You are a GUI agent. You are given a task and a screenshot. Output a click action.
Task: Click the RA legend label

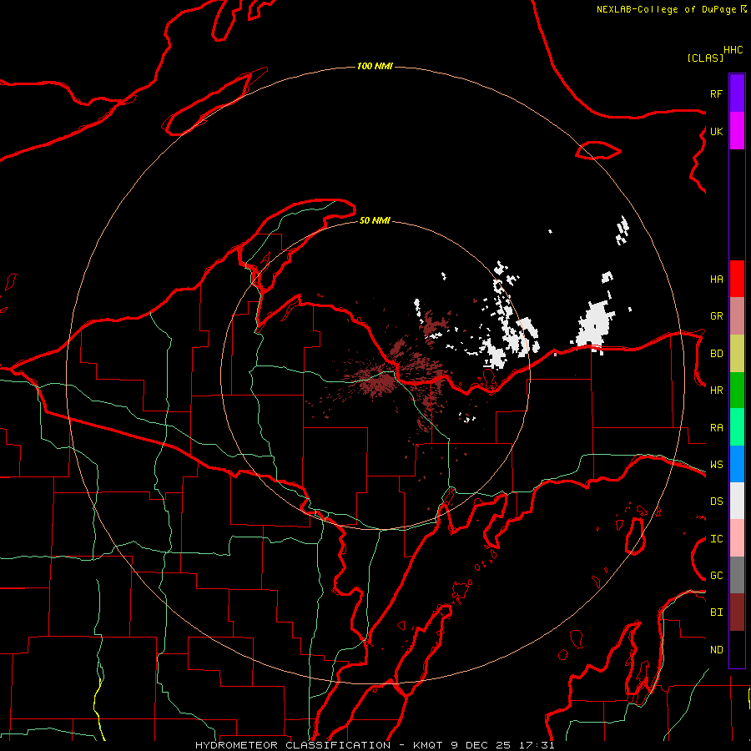point(716,428)
